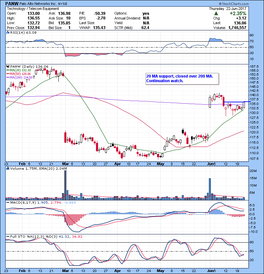Click the P/E value -50.39

click(x=100, y=14)
